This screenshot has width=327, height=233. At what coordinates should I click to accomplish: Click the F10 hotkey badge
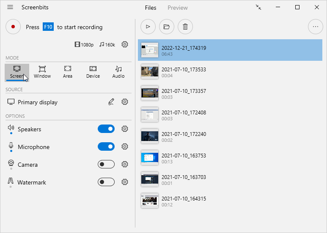(x=48, y=27)
